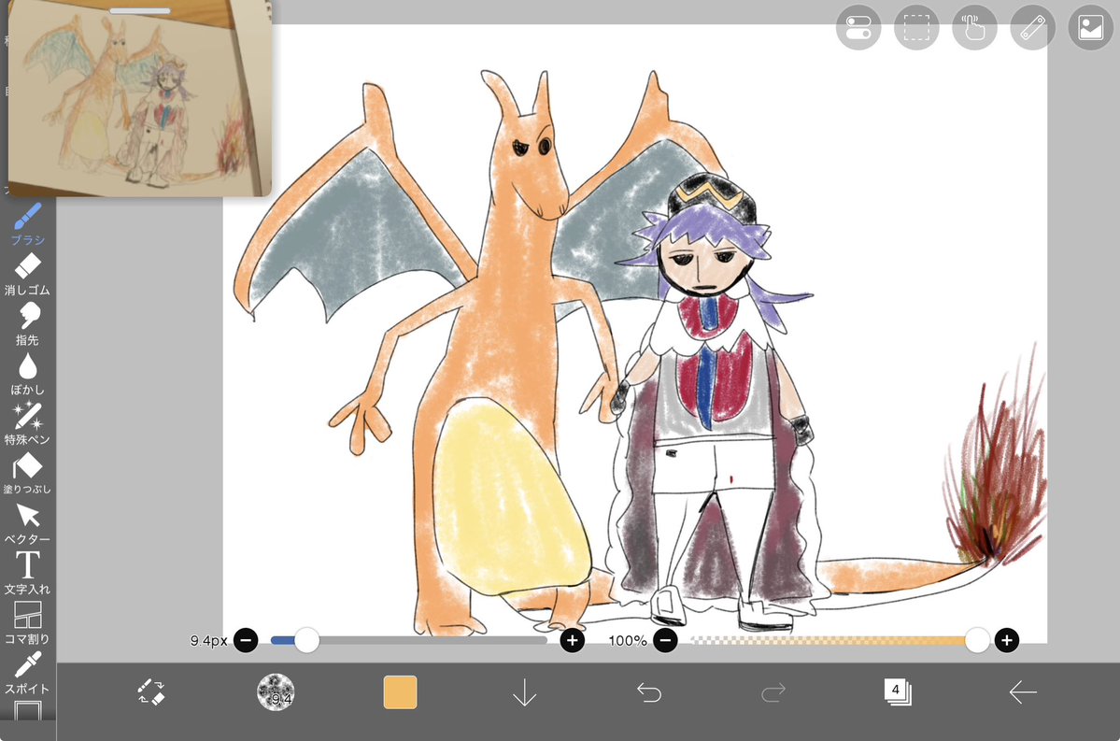Go back with the left arrow
The width and height of the screenshot is (1120, 741).
1023,692
